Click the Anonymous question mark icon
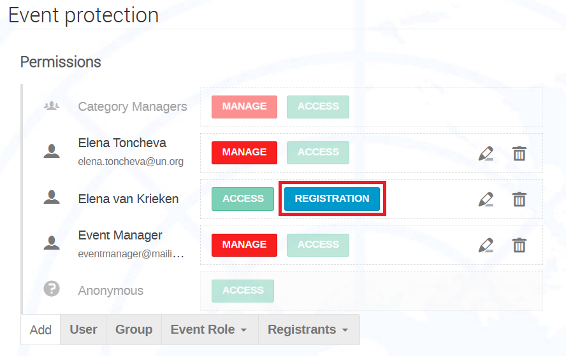The image size is (566, 356). click(x=52, y=289)
